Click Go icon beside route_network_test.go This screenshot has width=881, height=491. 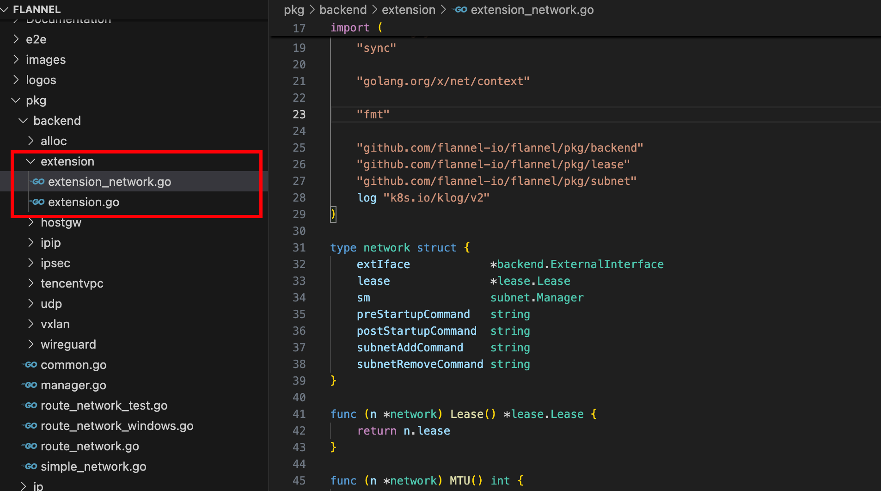(31, 405)
